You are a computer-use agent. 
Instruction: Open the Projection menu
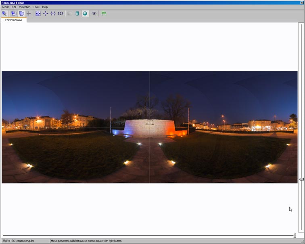tap(25, 7)
